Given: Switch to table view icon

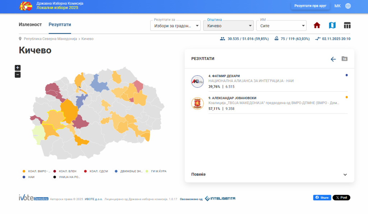Looking at the screenshot, I should tap(347, 25).
